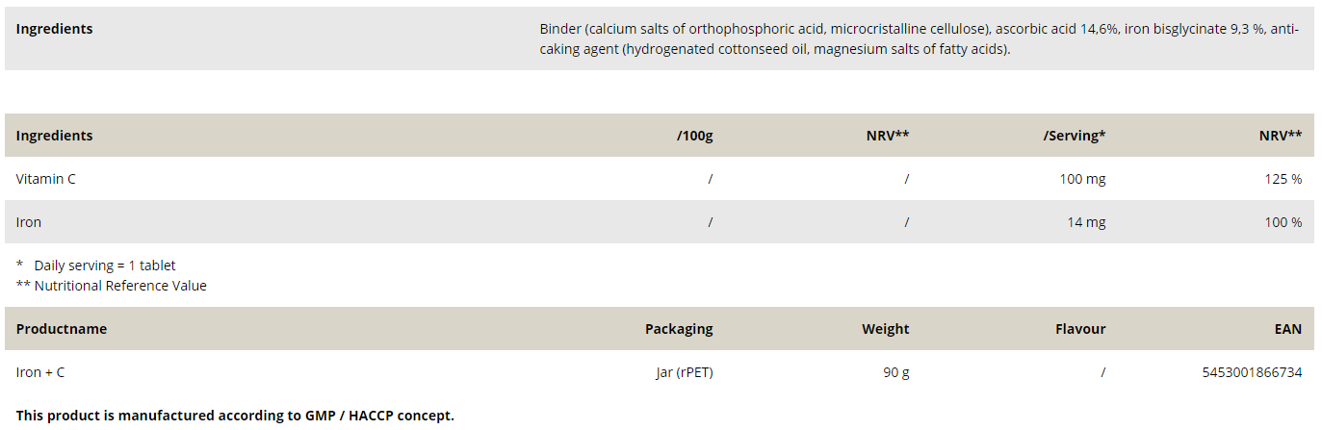Select the Flavour column header
Screen dimensions: 1322x430
(x=1080, y=329)
